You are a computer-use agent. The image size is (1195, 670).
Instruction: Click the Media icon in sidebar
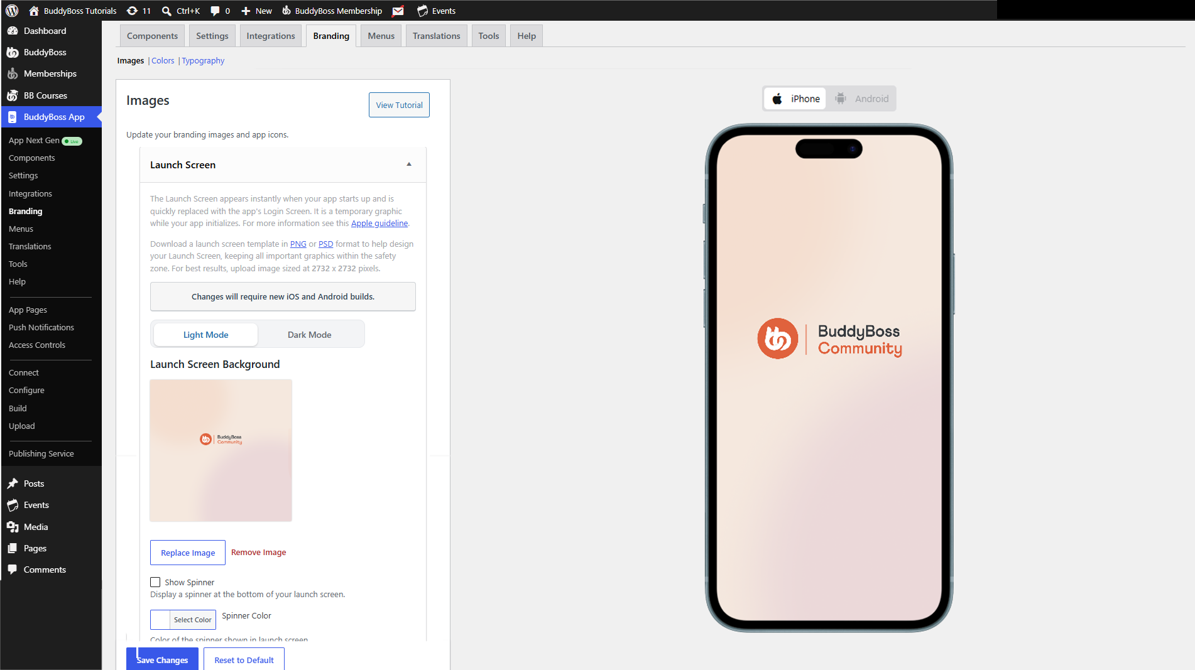pyautogui.click(x=13, y=527)
